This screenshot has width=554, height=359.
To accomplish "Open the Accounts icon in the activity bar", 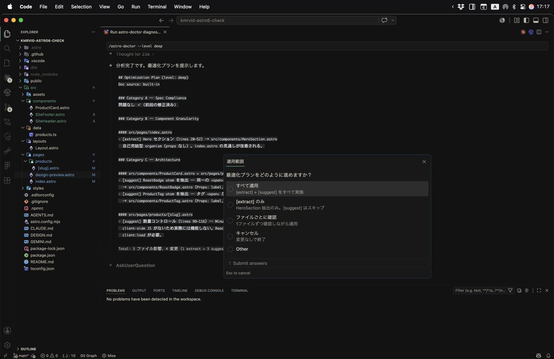I will coord(7,330).
